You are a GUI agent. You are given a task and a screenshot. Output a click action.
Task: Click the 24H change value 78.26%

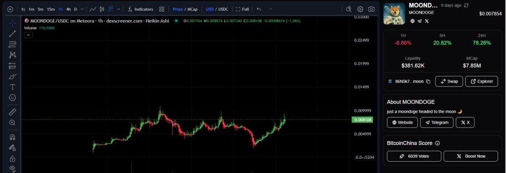(x=481, y=43)
